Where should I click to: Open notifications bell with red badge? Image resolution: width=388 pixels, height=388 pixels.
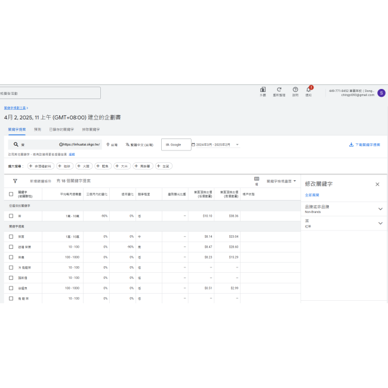309,90
